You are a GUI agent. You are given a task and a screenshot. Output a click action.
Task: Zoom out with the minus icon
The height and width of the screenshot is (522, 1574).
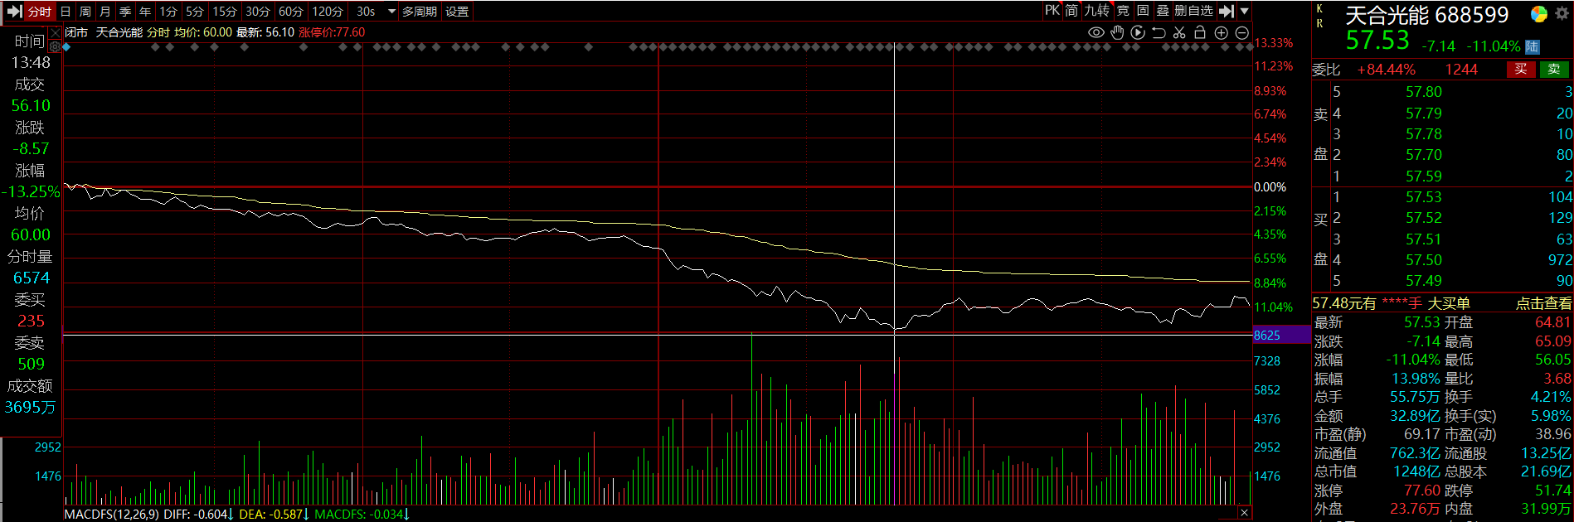1241,32
